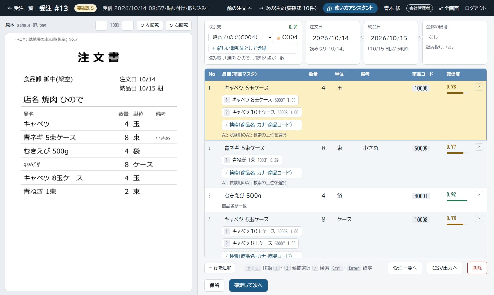
Task: Switch to 全画面 fullscreen view
Action: 449,8
